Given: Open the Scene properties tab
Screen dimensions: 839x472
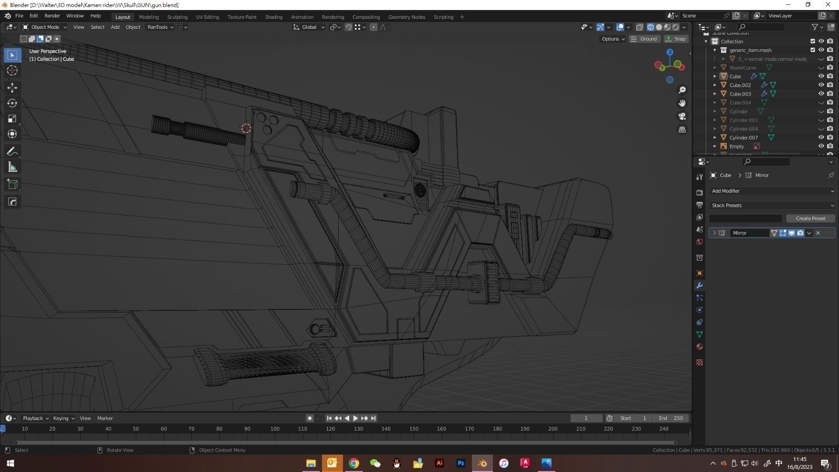Looking at the screenshot, I should pyautogui.click(x=699, y=230).
